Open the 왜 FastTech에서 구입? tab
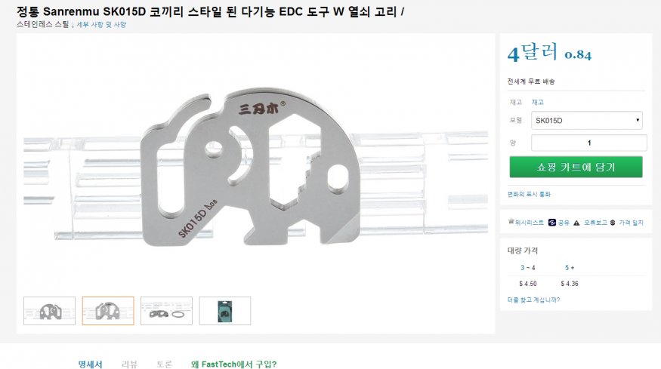Screen dimensions: 661x369 click(x=233, y=364)
